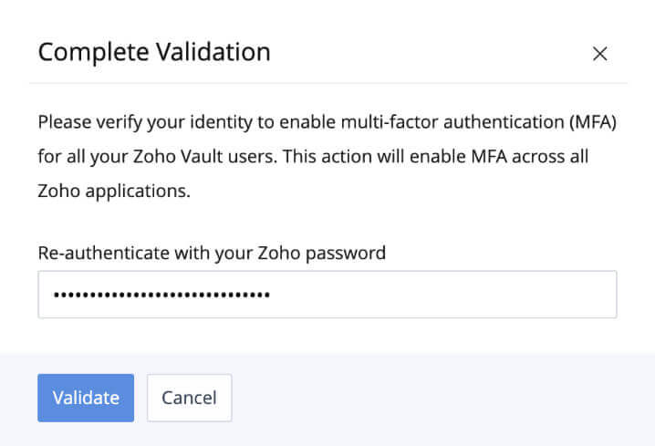Cancel the validation dialog
The height and width of the screenshot is (446, 655).
tap(189, 398)
